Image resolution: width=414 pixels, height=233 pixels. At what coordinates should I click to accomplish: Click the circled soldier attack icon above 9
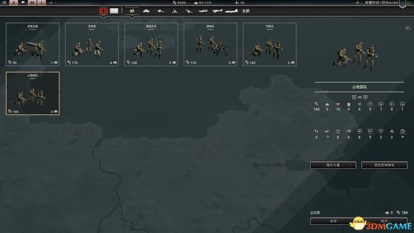(x=370, y=104)
